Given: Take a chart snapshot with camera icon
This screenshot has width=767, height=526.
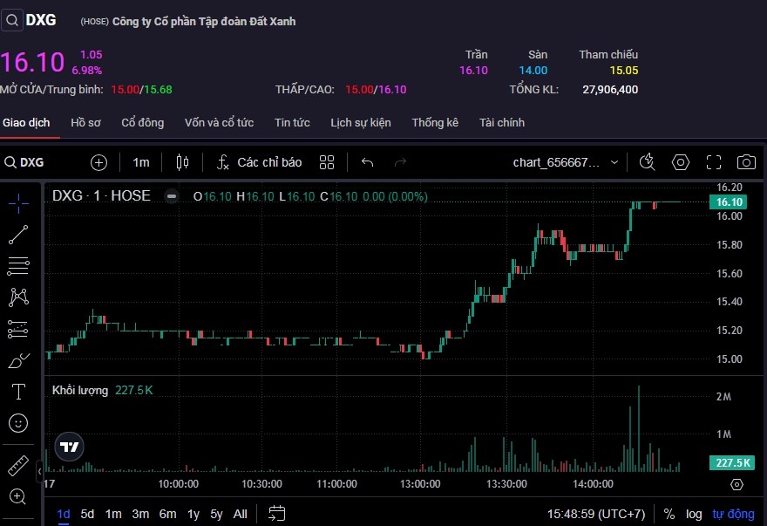Looking at the screenshot, I should (746, 162).
